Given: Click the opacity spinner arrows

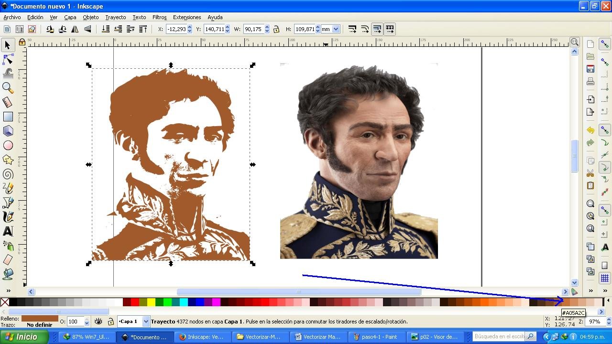Looking at the screenshot, I should point(87,322).
